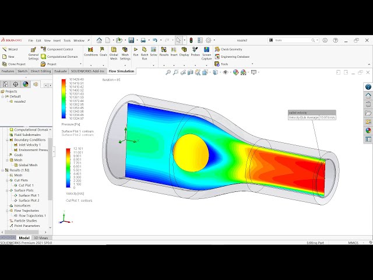This screenshot has height=280, width=373.
Task: Collapse the Flow Trajectories tree node
Action: (7, 211)
